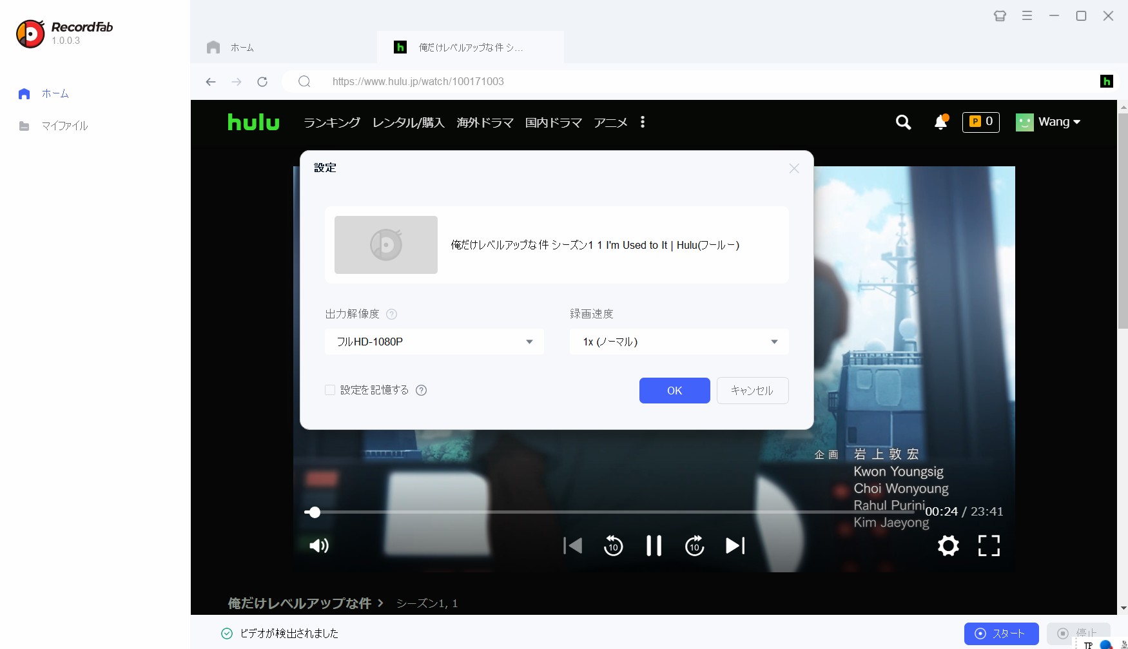Check the 設定を記憶する checkbox
This screenshot has width=1128, height=649.
(330, 390)
